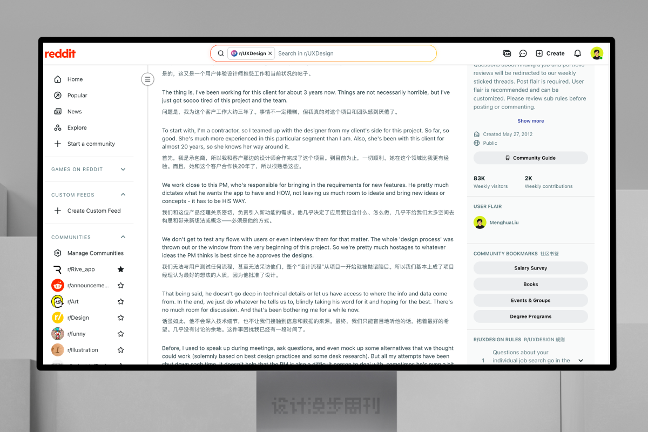Open the Degree Programs bookmark
Screen dimensions: 648x432
[531, 317]
